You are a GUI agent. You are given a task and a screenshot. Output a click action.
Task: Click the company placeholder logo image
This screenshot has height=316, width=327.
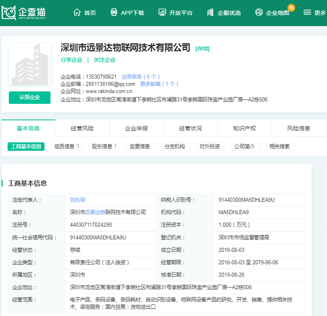29,65
